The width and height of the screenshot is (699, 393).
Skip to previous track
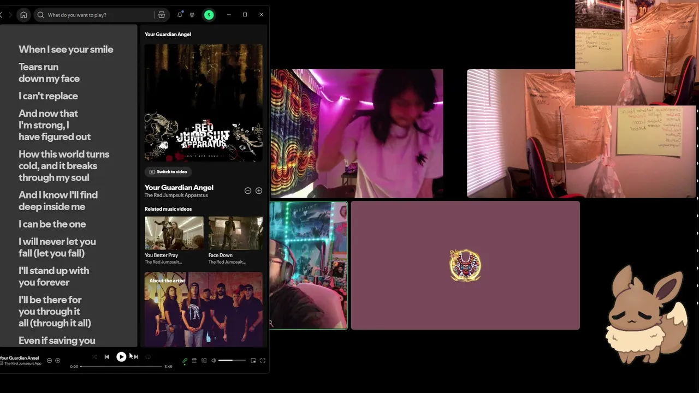pos(107,357)
